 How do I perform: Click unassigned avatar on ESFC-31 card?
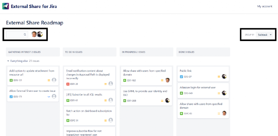[x=111, y=120]
